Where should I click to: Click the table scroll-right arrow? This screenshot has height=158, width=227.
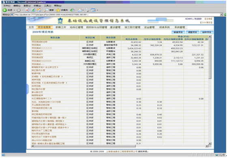pyautogui.click(x=207, y=146)
